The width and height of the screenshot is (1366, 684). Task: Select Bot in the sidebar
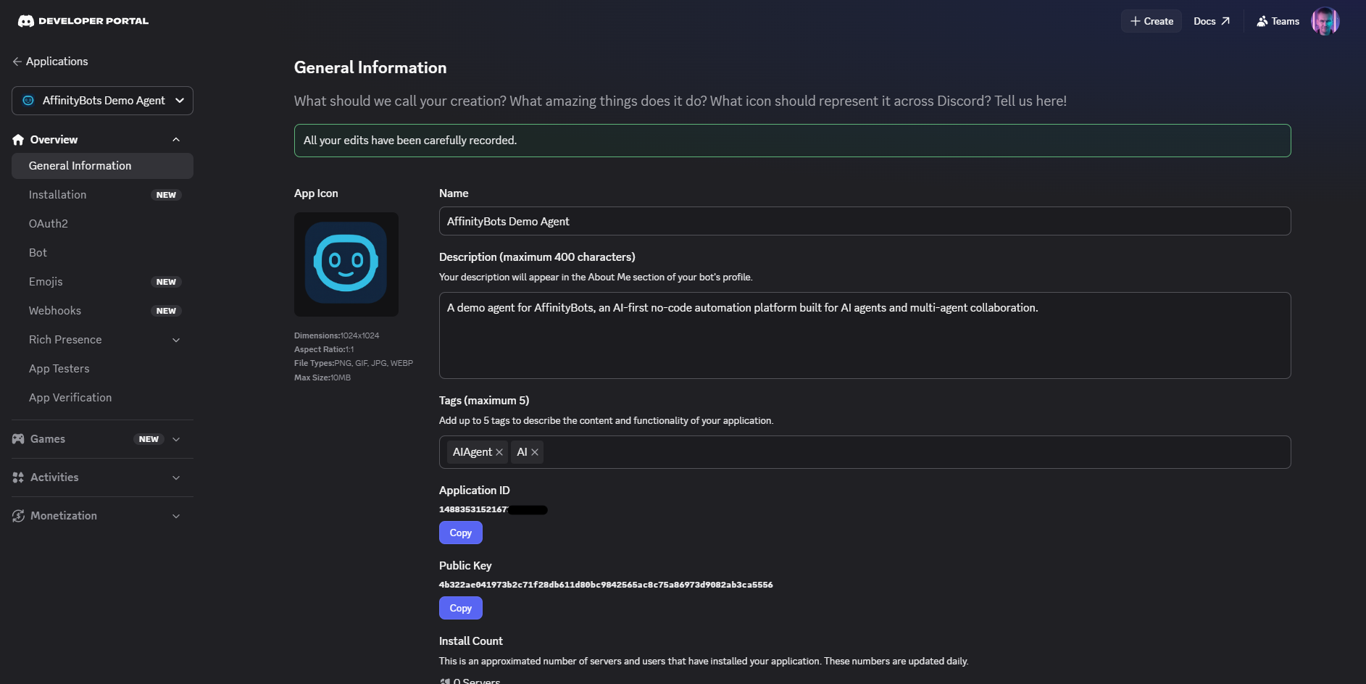coord(38,252)
